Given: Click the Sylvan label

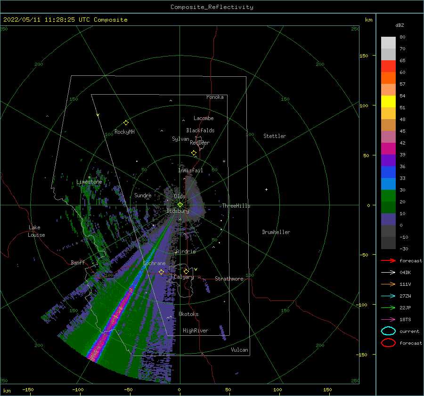Looking at the screenshot, I should tap(180, 139).
